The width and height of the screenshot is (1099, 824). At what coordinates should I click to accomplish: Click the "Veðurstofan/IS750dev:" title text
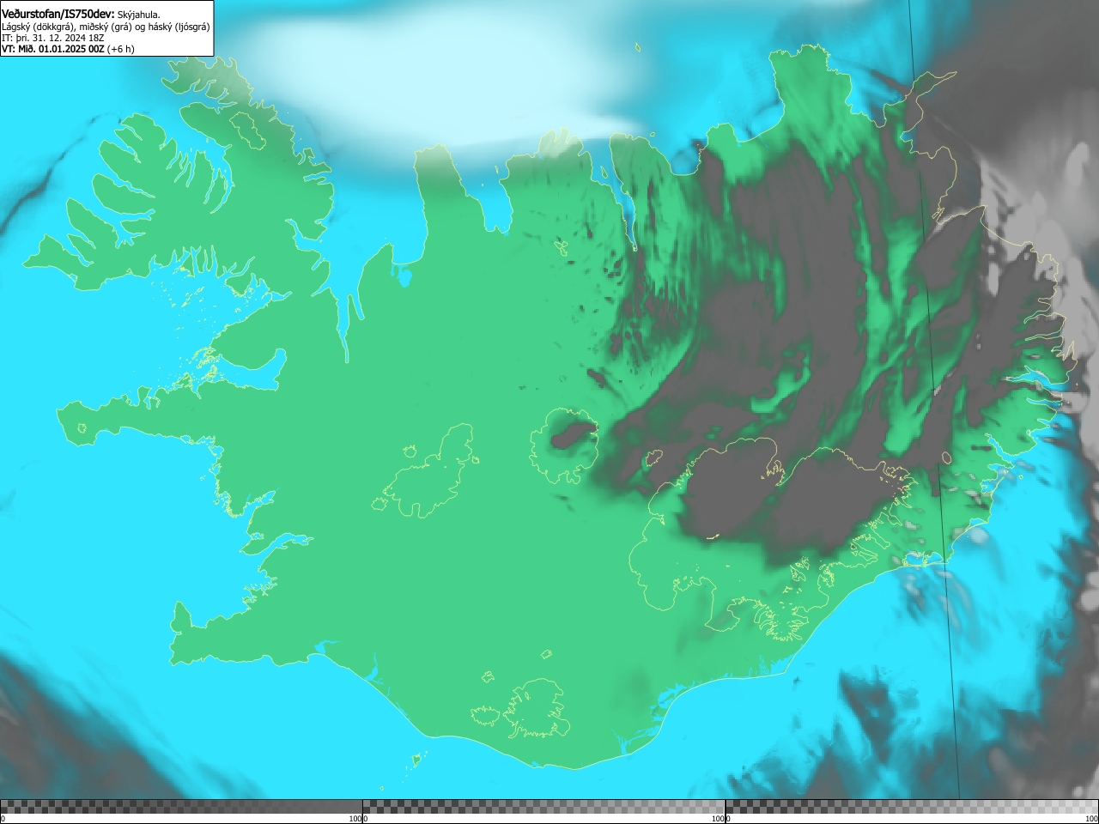click(58, 14)
